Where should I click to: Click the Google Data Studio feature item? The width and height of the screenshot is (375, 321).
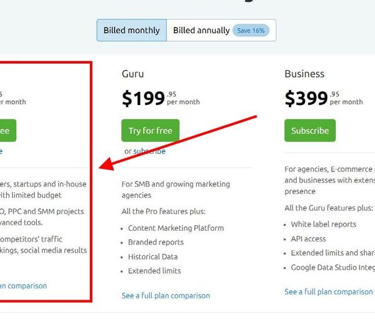[332, 267]
